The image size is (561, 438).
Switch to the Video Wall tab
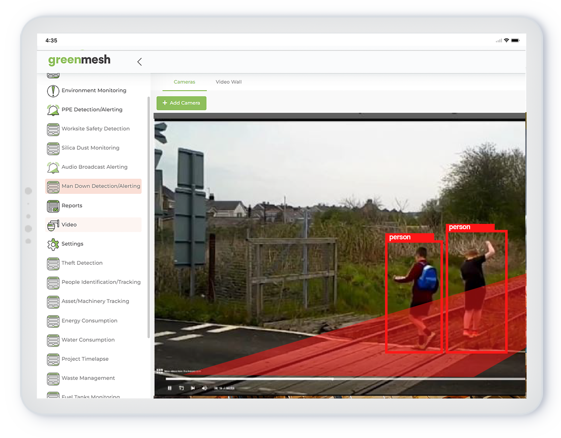point(228,82)
